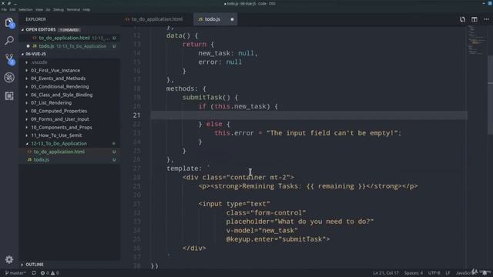Screen dimensions: 493x277
Task: Expand the 03_First_Vue_Instance folder
Action: tap(55, 70)
